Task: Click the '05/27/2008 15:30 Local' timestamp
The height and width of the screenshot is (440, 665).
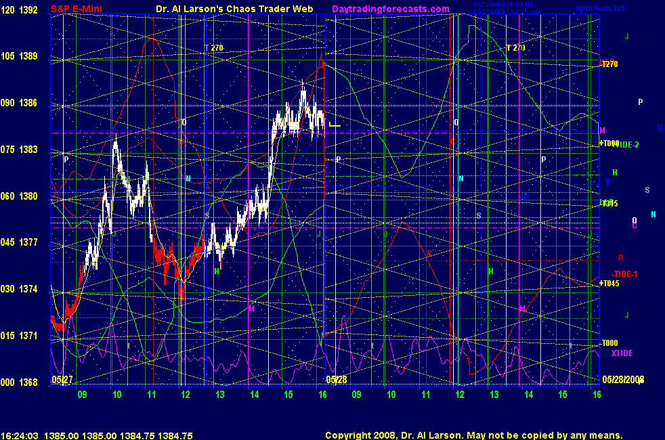Action: 507,12
